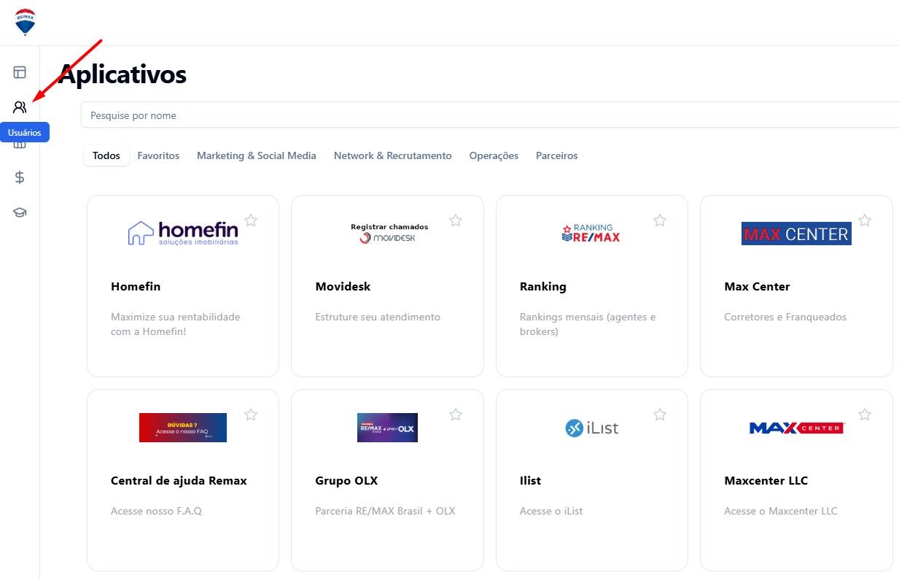899x578 pixels.
Task: Open the Ilist app title
Action: click(x=530, y=481)
